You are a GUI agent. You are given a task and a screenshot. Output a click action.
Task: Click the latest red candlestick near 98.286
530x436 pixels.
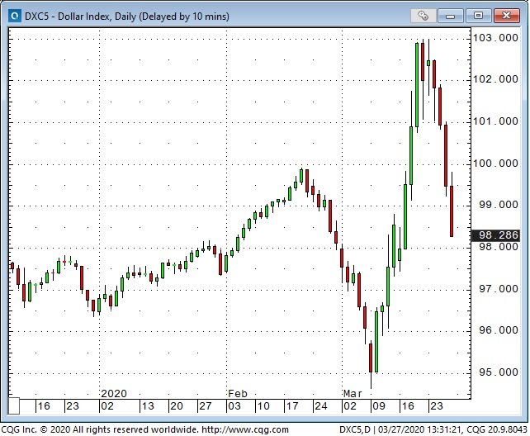tap(452, 211)
